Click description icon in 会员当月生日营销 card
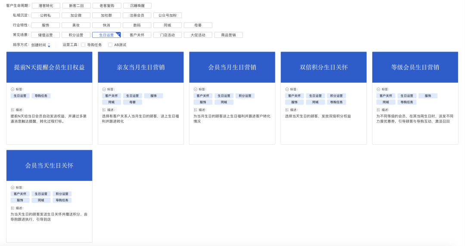 (195, 110)
